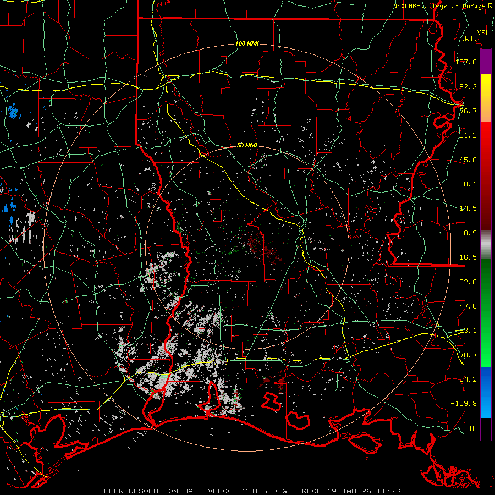This screenshot has height=495, width=495.
Task: Click the VEL legend title
Action: [x=483, y=33]
